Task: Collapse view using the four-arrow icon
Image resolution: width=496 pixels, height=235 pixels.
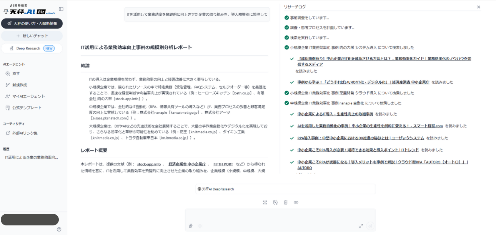Action: click(x=265, y=202)
